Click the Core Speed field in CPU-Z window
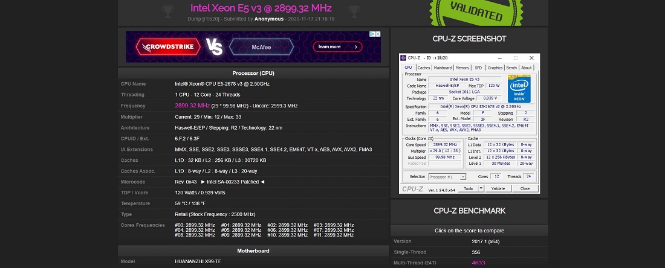The height and width of the screenshot is (268, 665). pyautogui.click(x=444, y=145)
